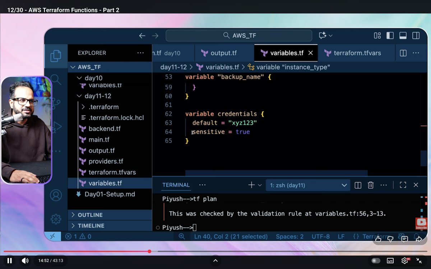Click Ln 40, Col 2 status entry
431x269 pixels.
[x=231, y=236]
